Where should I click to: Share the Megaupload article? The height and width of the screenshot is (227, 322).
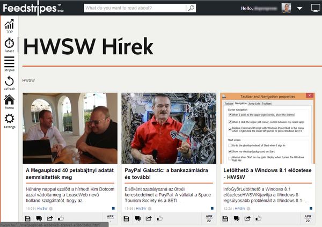[x=50, y=218]
